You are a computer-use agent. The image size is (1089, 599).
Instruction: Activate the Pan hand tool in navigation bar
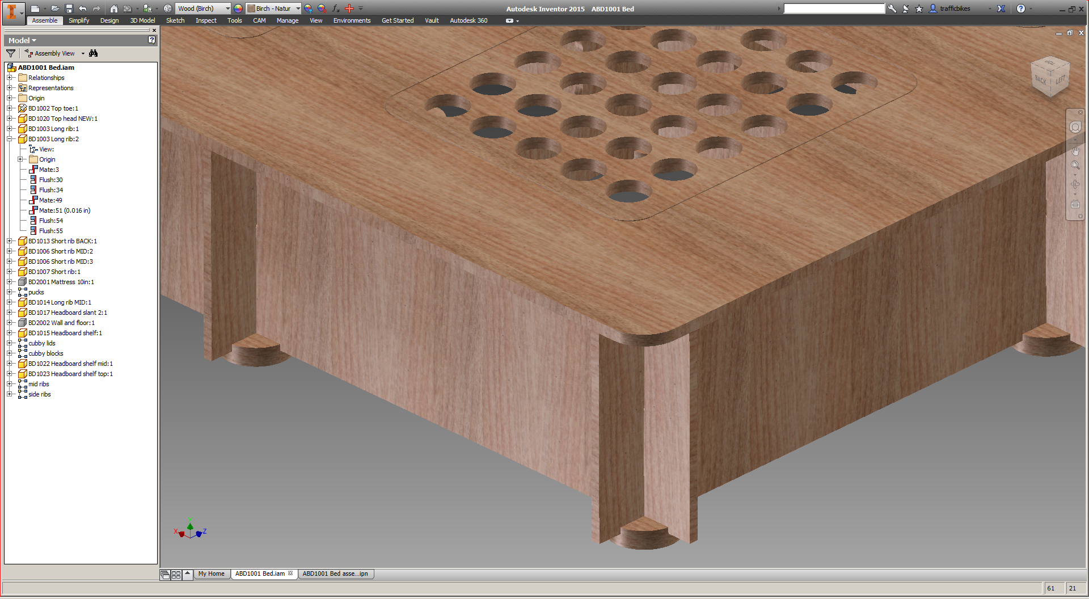point(1075,151)
